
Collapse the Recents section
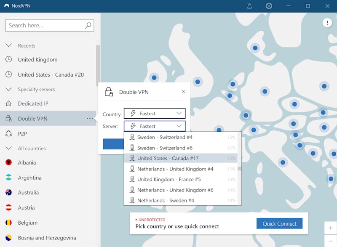pyautogui.click(x=8, y=45)
